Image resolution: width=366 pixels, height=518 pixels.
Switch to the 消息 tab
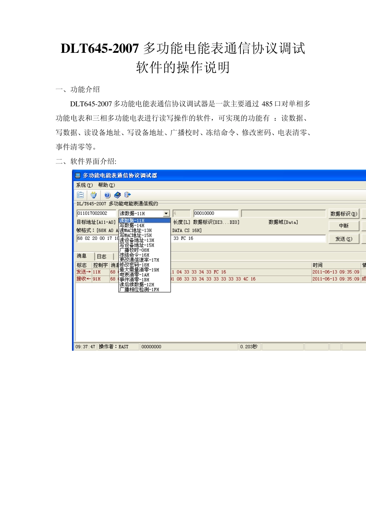click(82, 256)
